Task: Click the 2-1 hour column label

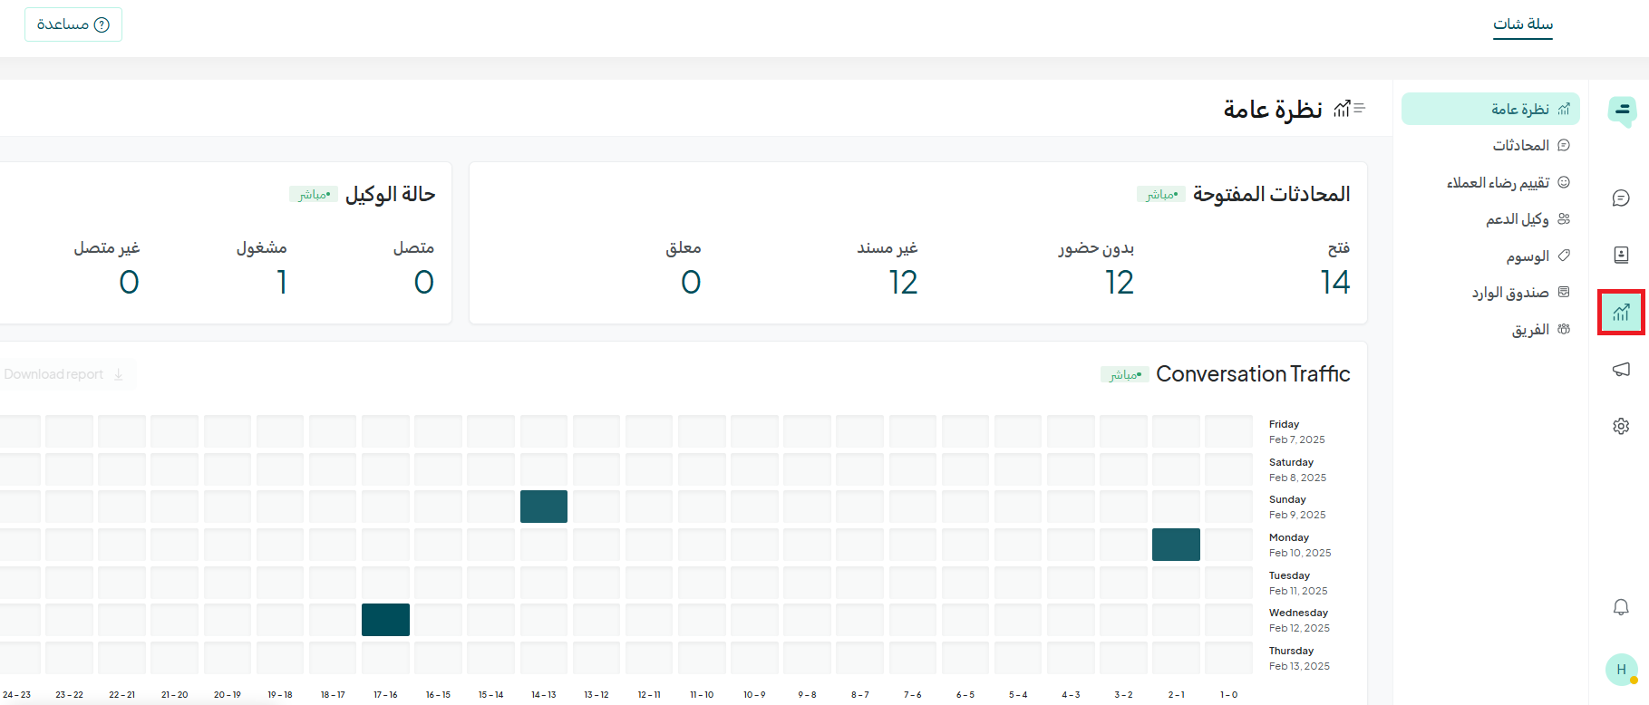Action: click(1176, 695)
